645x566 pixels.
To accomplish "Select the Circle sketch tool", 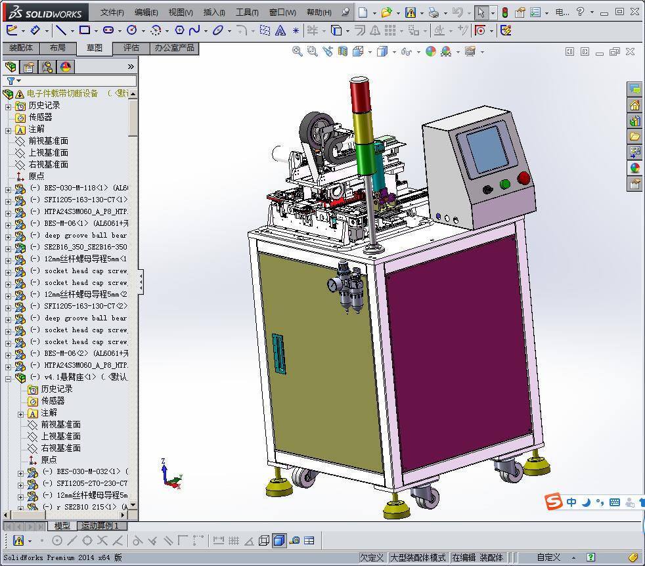I will [x=131, y=30].
